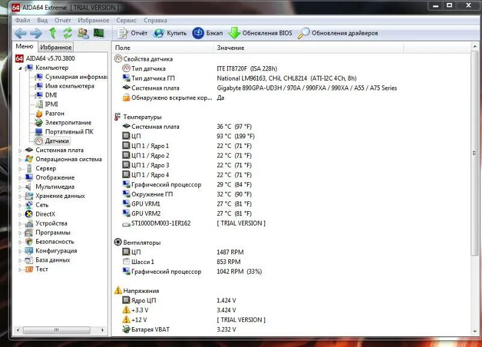This screenshot has height=347, width=482.
Task: Expand the Сервер tree node
Action: coord(20,169)
